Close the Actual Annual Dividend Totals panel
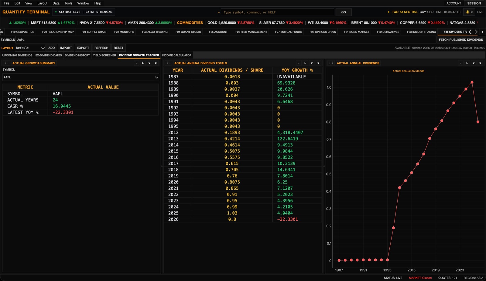This screenshot has height=281, width=486. coord(318,63)
